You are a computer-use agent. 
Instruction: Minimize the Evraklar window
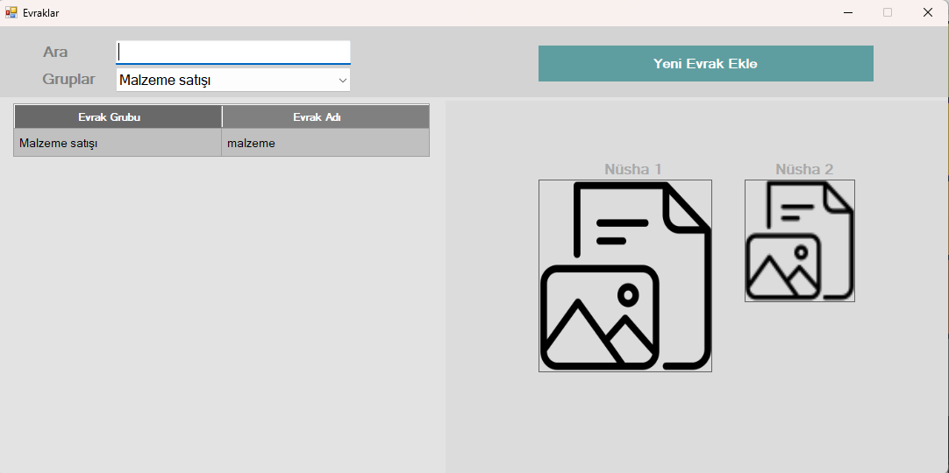[x=848, y=12]
